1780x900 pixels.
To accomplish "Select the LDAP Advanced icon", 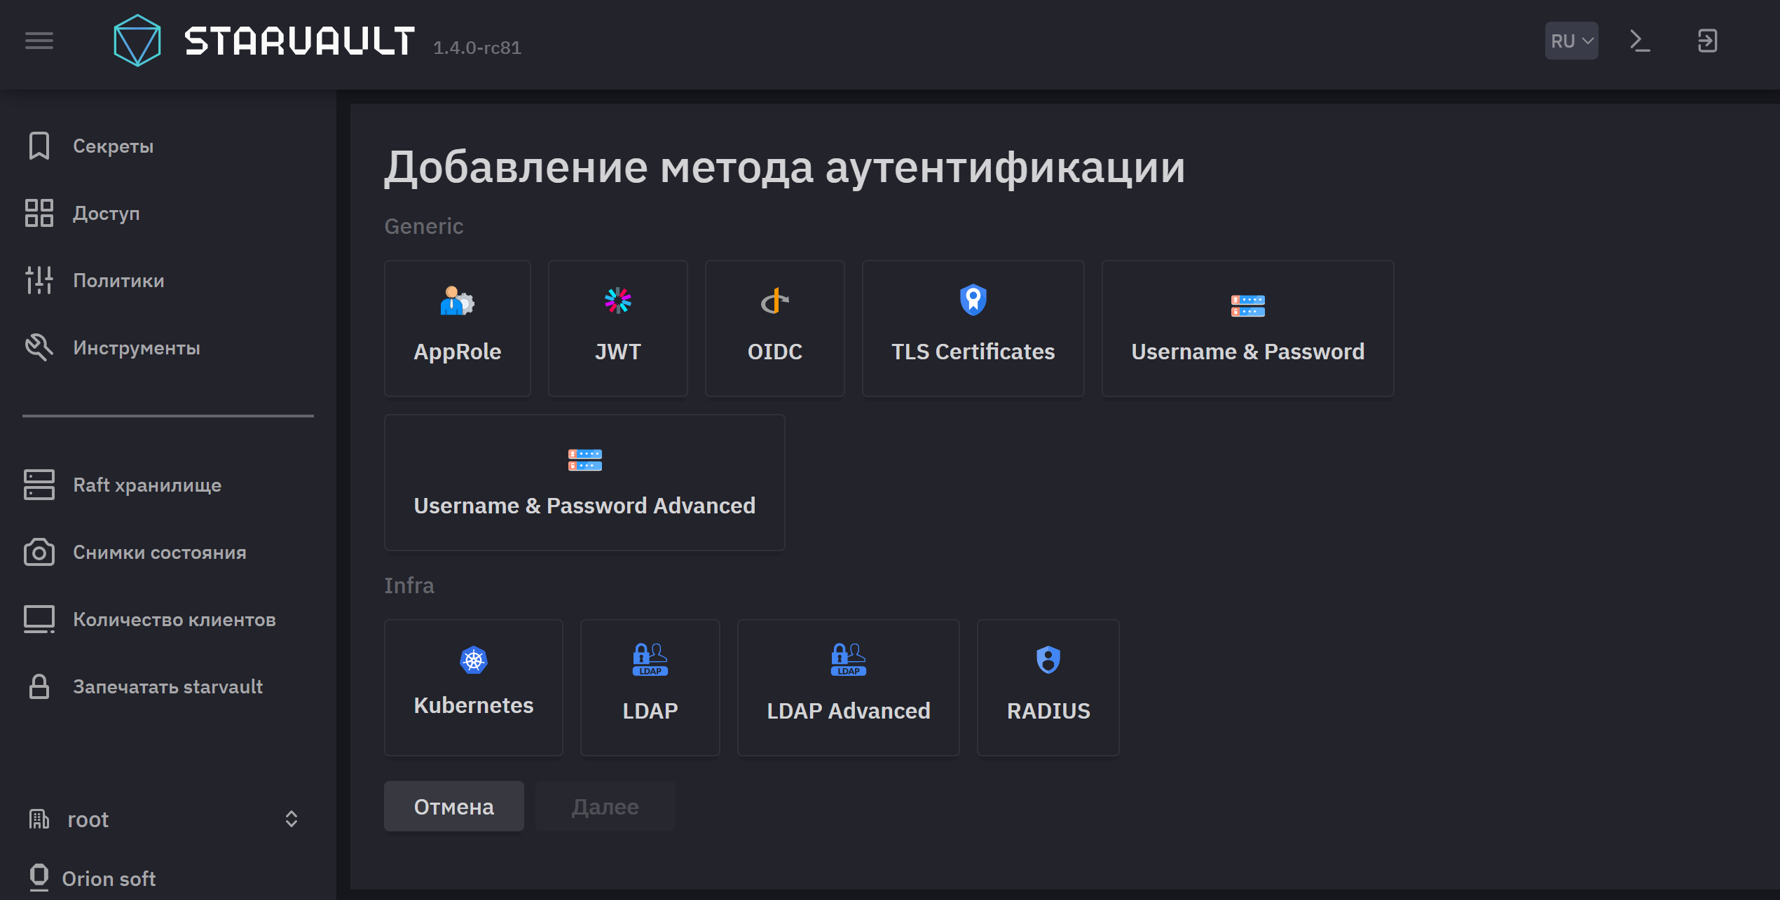I will [x=849, y=659].
